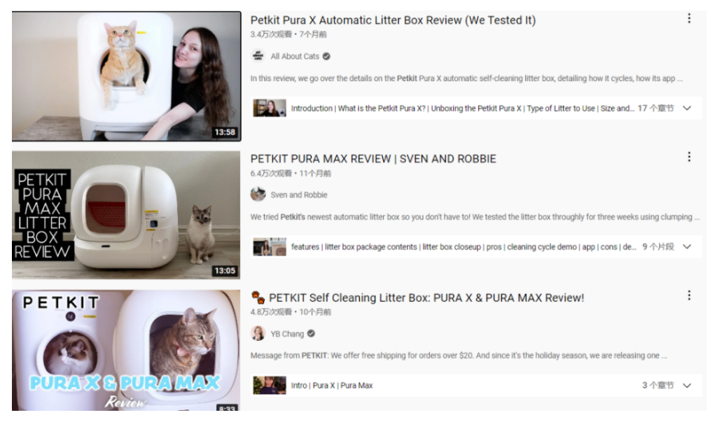The height and width of the screenshot is (443, 722).
Task: Click the 13:58 duration badge
Action: (x=225, y=132)
